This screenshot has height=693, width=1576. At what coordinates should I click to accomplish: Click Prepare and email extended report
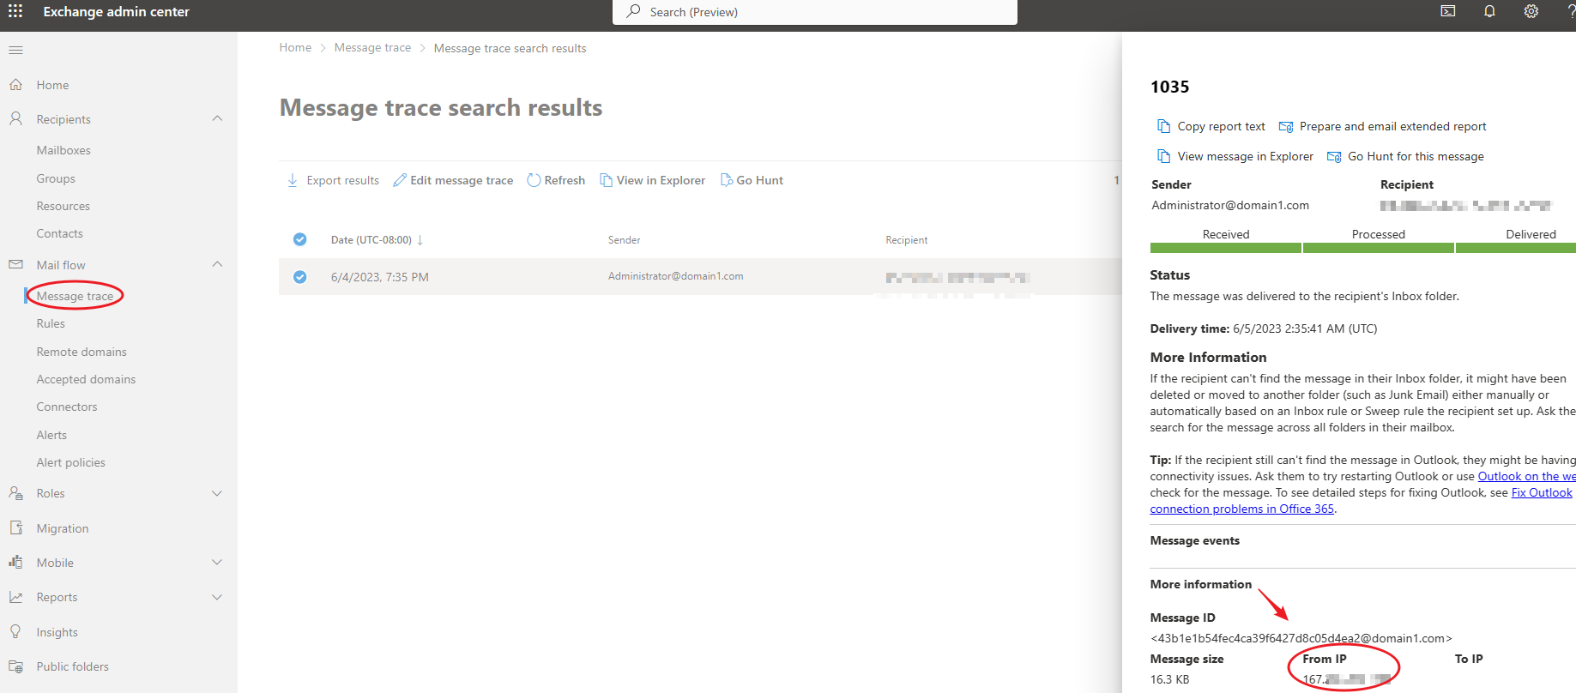pos(1383,126)
